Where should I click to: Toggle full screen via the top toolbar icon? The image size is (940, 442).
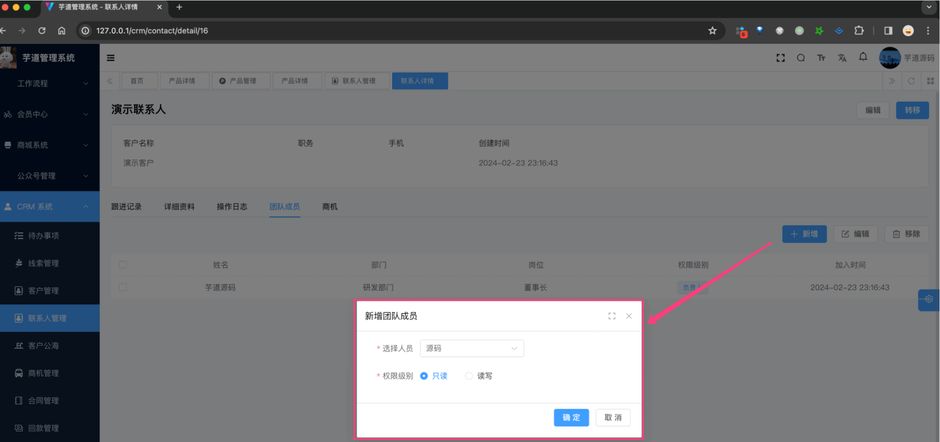click(780, 58)
